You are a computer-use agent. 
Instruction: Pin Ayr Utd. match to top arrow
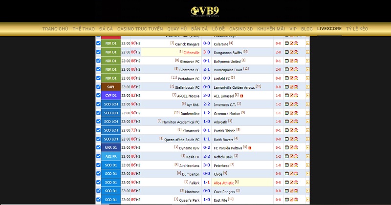tap(307, 104)
